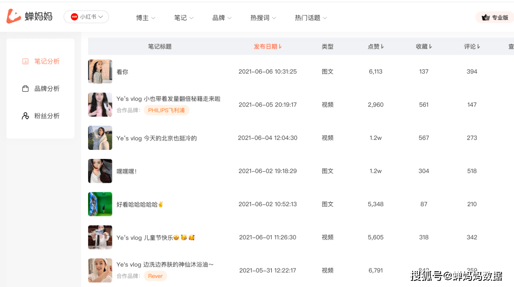
Task: Select the 品牌分析 bag icon
Action: 26,89
